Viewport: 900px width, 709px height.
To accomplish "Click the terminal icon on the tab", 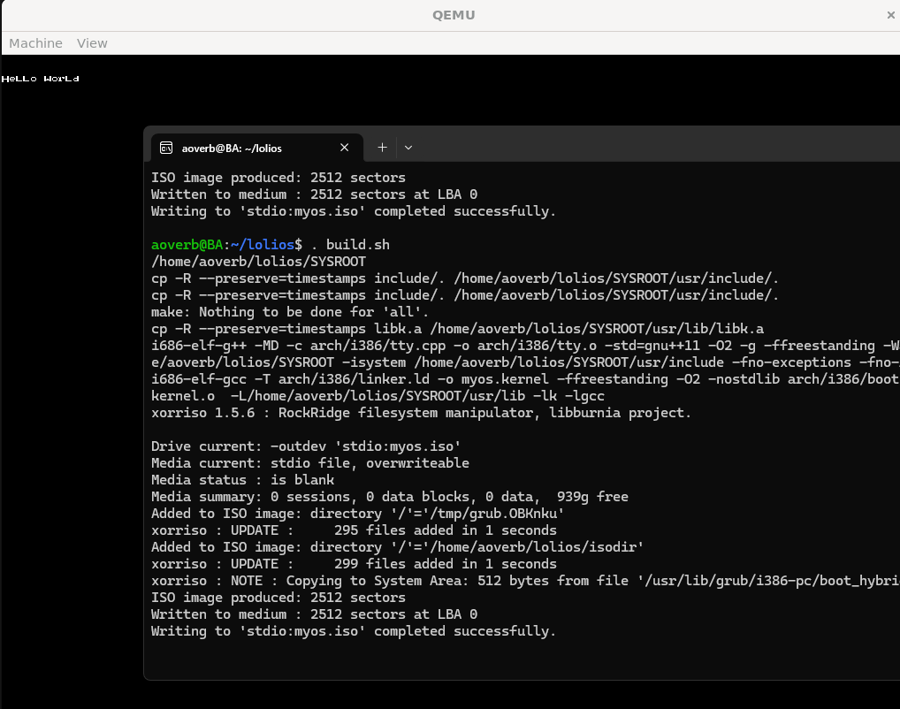I will (165, 148).
